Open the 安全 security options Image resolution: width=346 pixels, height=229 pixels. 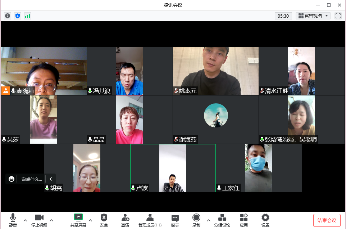click(x=104, y=220)
